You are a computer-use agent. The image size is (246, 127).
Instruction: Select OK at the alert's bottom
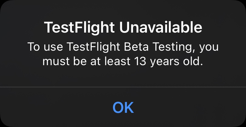point(123,107)
